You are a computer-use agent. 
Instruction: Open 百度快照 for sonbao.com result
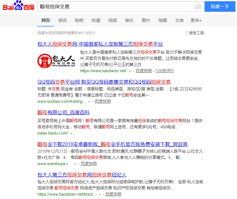(x=103, y=101)
